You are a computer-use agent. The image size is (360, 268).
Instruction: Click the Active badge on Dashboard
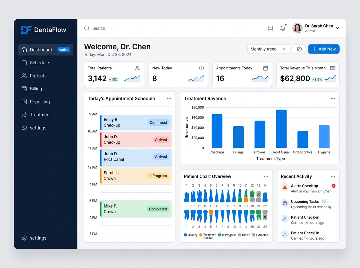coord(64,50)
